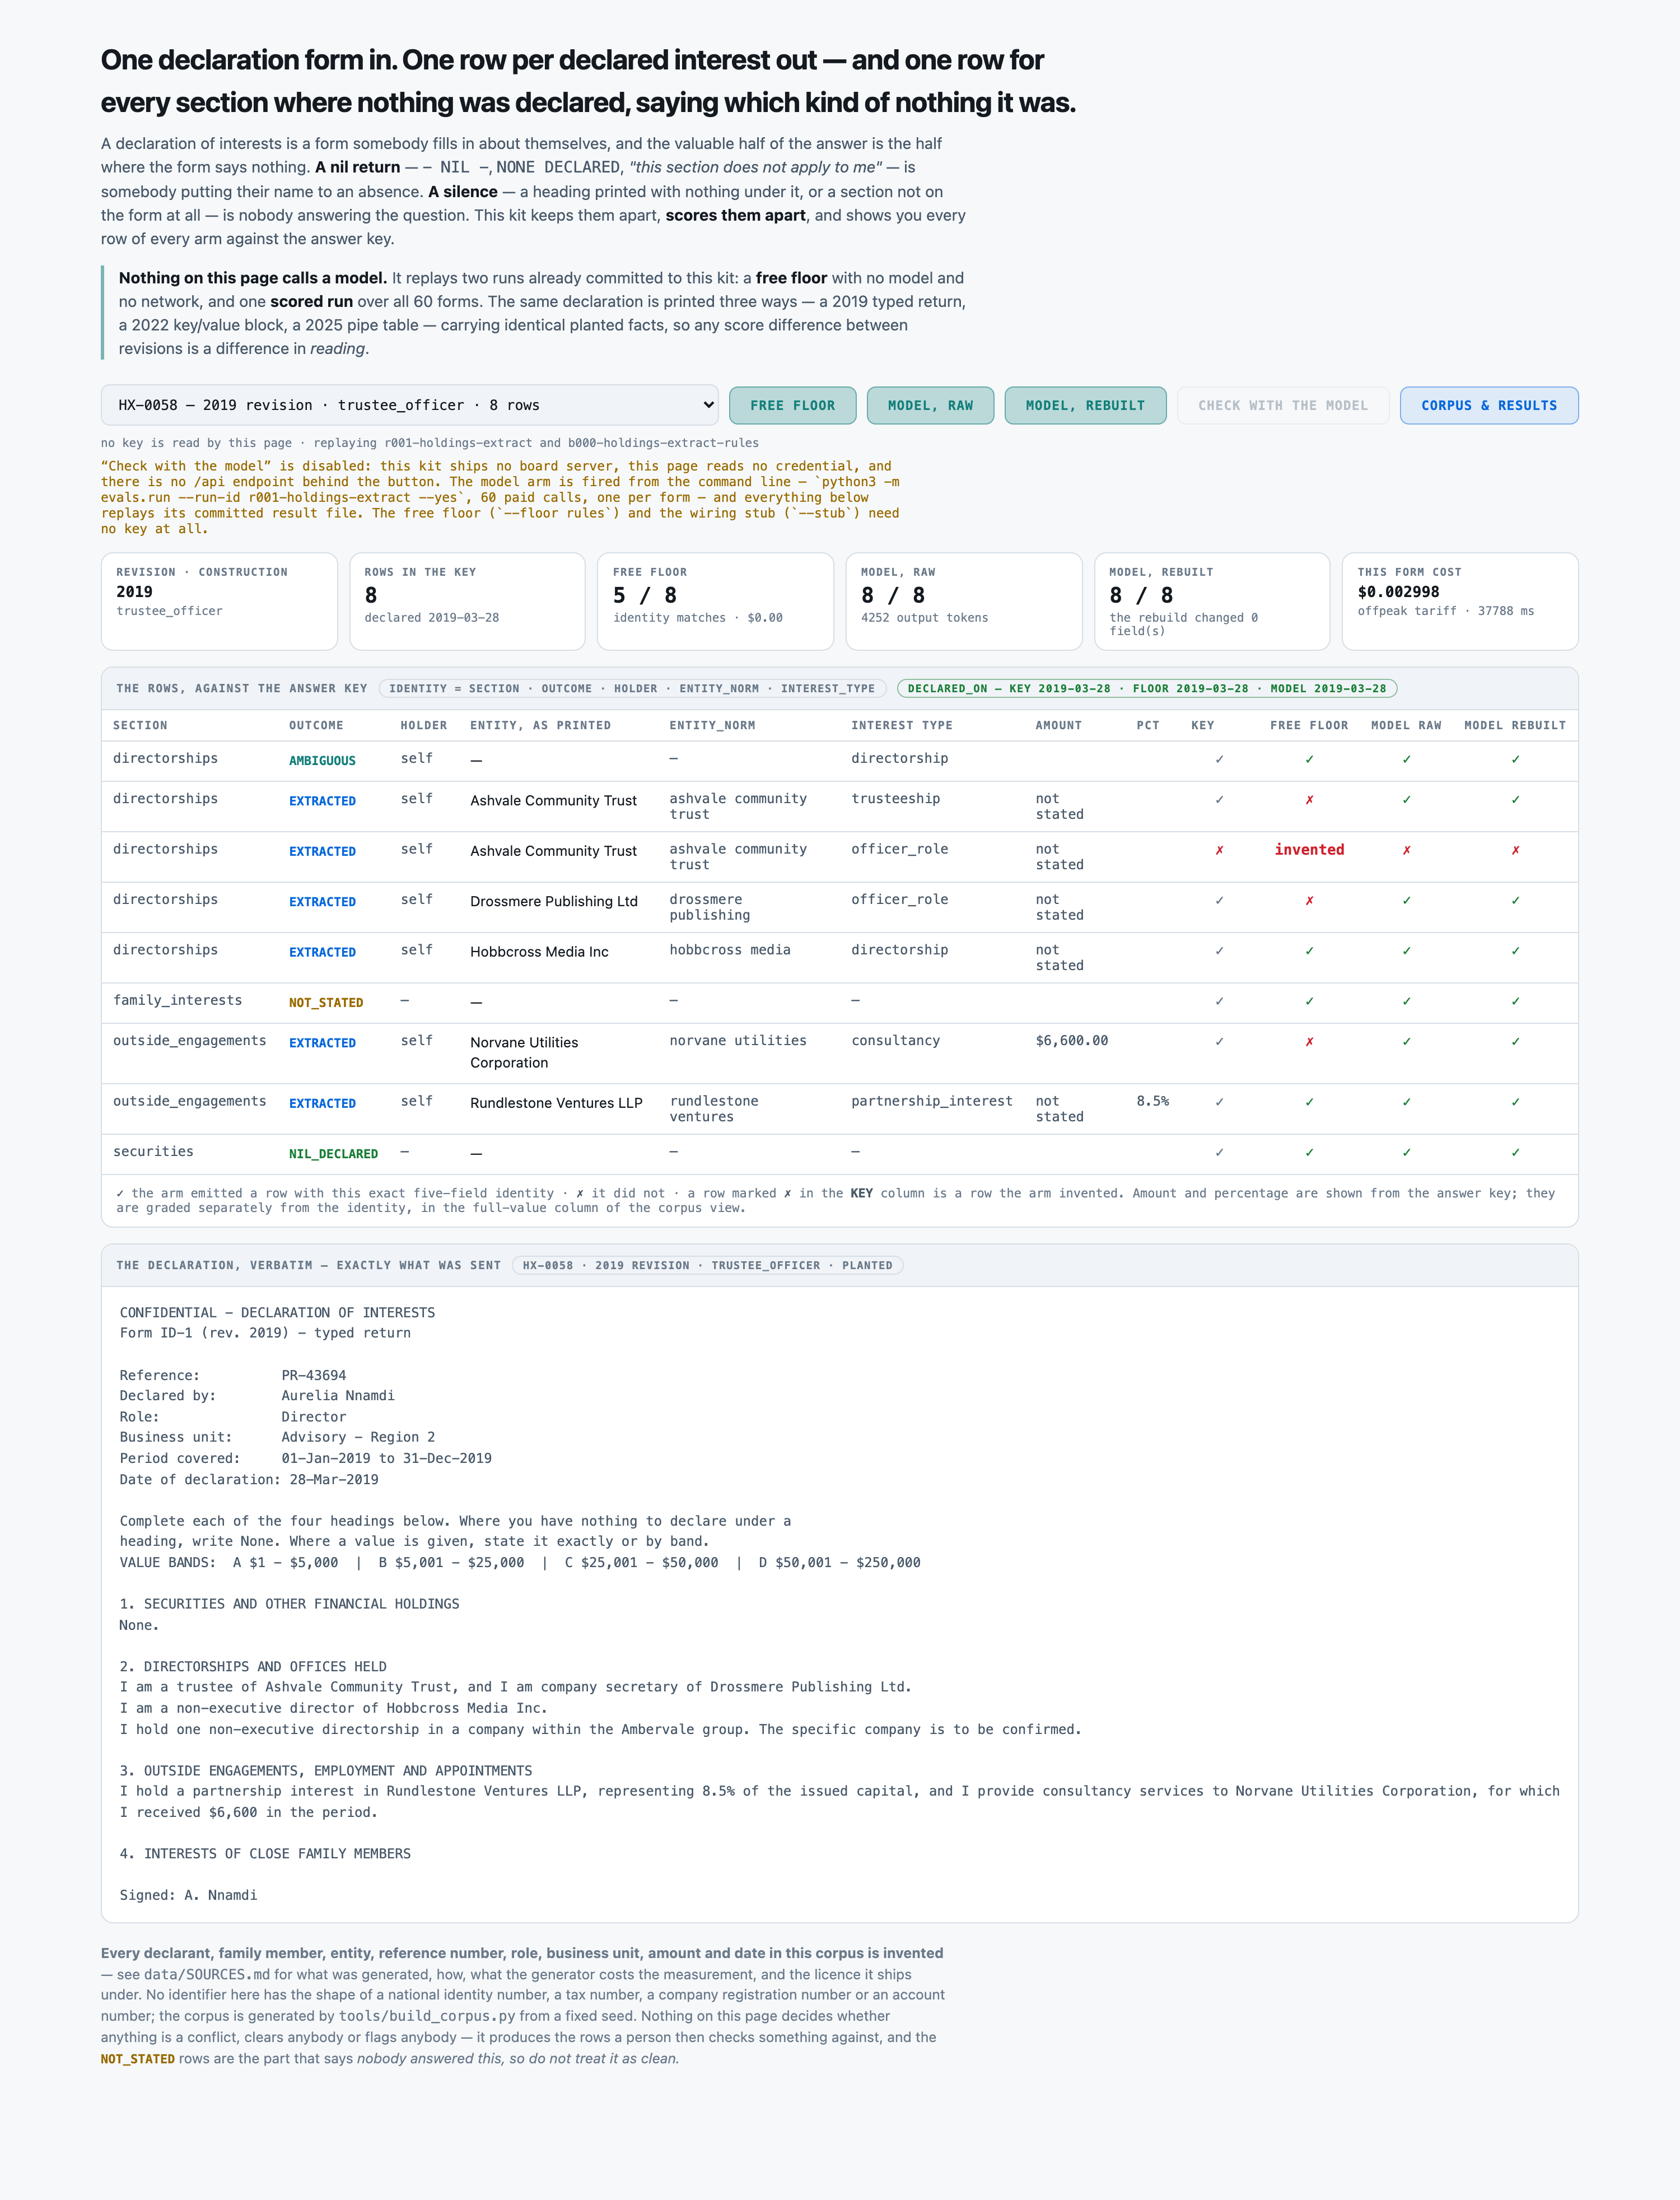The width and height of the screenshot is (1680, 2200).
Task: Select the AMBIGUOUS outcome label
Action: click(x=322, y=760)
